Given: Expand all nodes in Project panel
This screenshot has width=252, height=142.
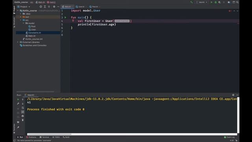Looking at the screenshot, I should coord(45,7).
